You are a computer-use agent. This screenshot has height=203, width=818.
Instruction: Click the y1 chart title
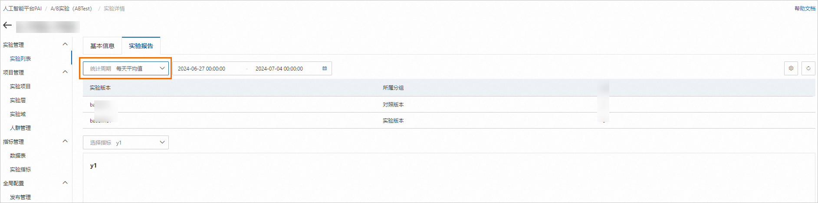point(93,165)
